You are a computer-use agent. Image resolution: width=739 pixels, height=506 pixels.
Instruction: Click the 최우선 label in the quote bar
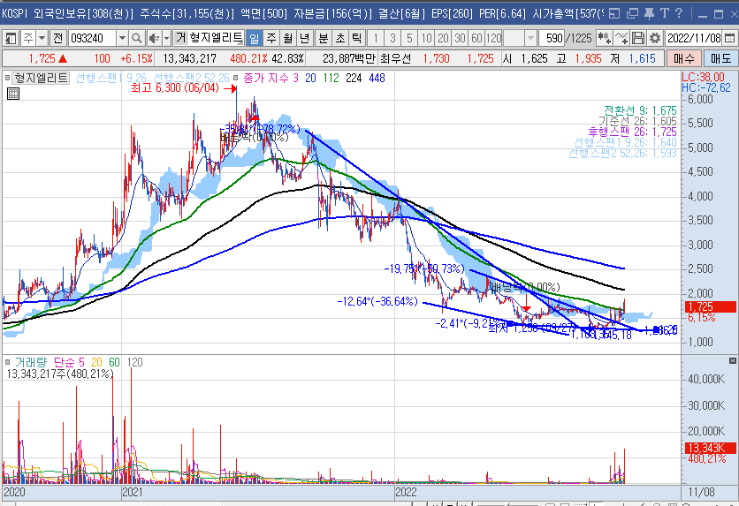395,59
